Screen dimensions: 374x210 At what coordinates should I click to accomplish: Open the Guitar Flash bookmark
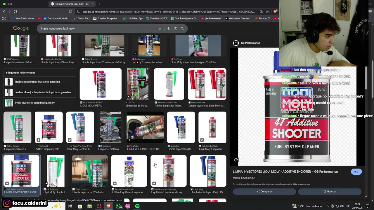coord(82,18)
